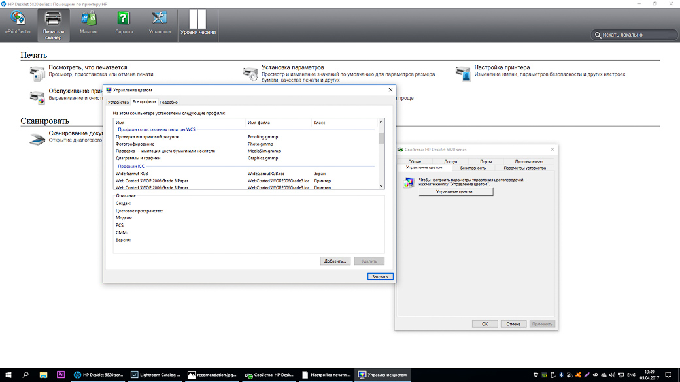Click the color wheel icon in printer properties
Image resolution: width=680 pixels, height=382 pixels.
pyautogui.click(x=409, y=182)
